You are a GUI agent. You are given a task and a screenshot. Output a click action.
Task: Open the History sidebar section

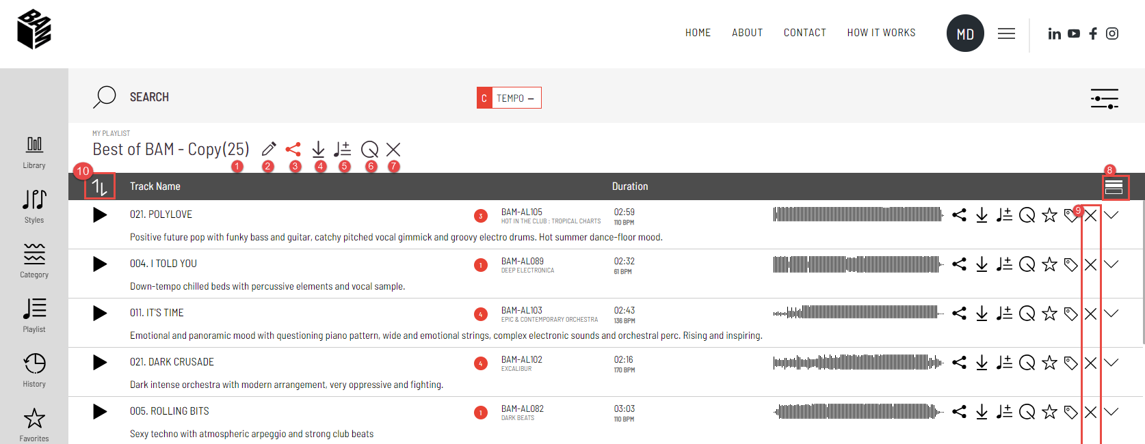34,370
